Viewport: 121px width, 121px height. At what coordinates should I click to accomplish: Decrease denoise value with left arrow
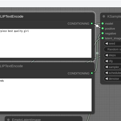(107, 79)
